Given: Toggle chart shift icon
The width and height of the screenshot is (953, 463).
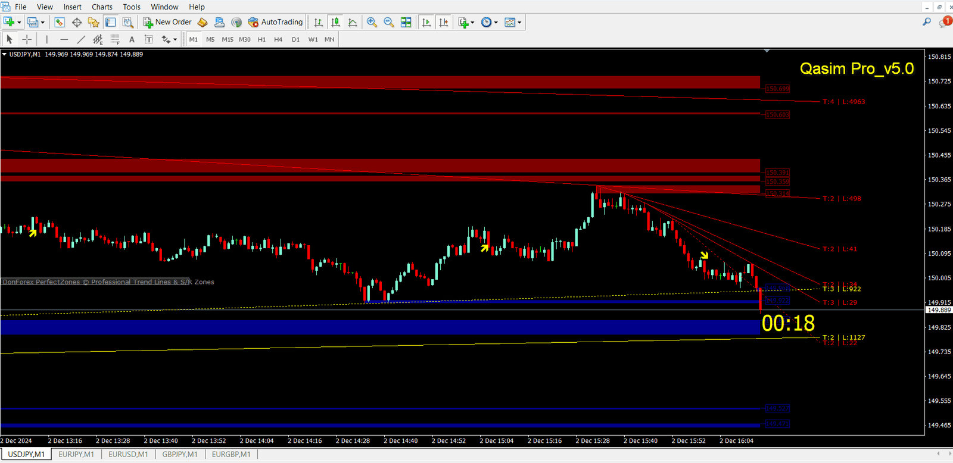Looking at the screenshot, I should tap(443, 22).
